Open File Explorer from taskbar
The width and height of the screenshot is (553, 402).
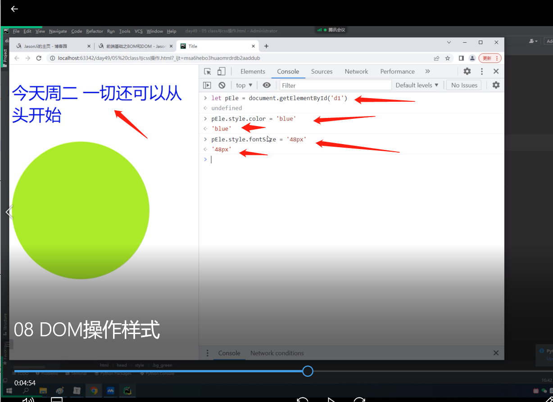coord(43,391)
